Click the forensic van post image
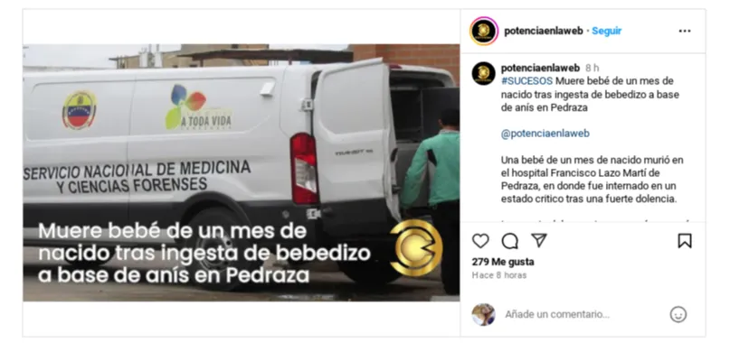 [x=242, y=173]
